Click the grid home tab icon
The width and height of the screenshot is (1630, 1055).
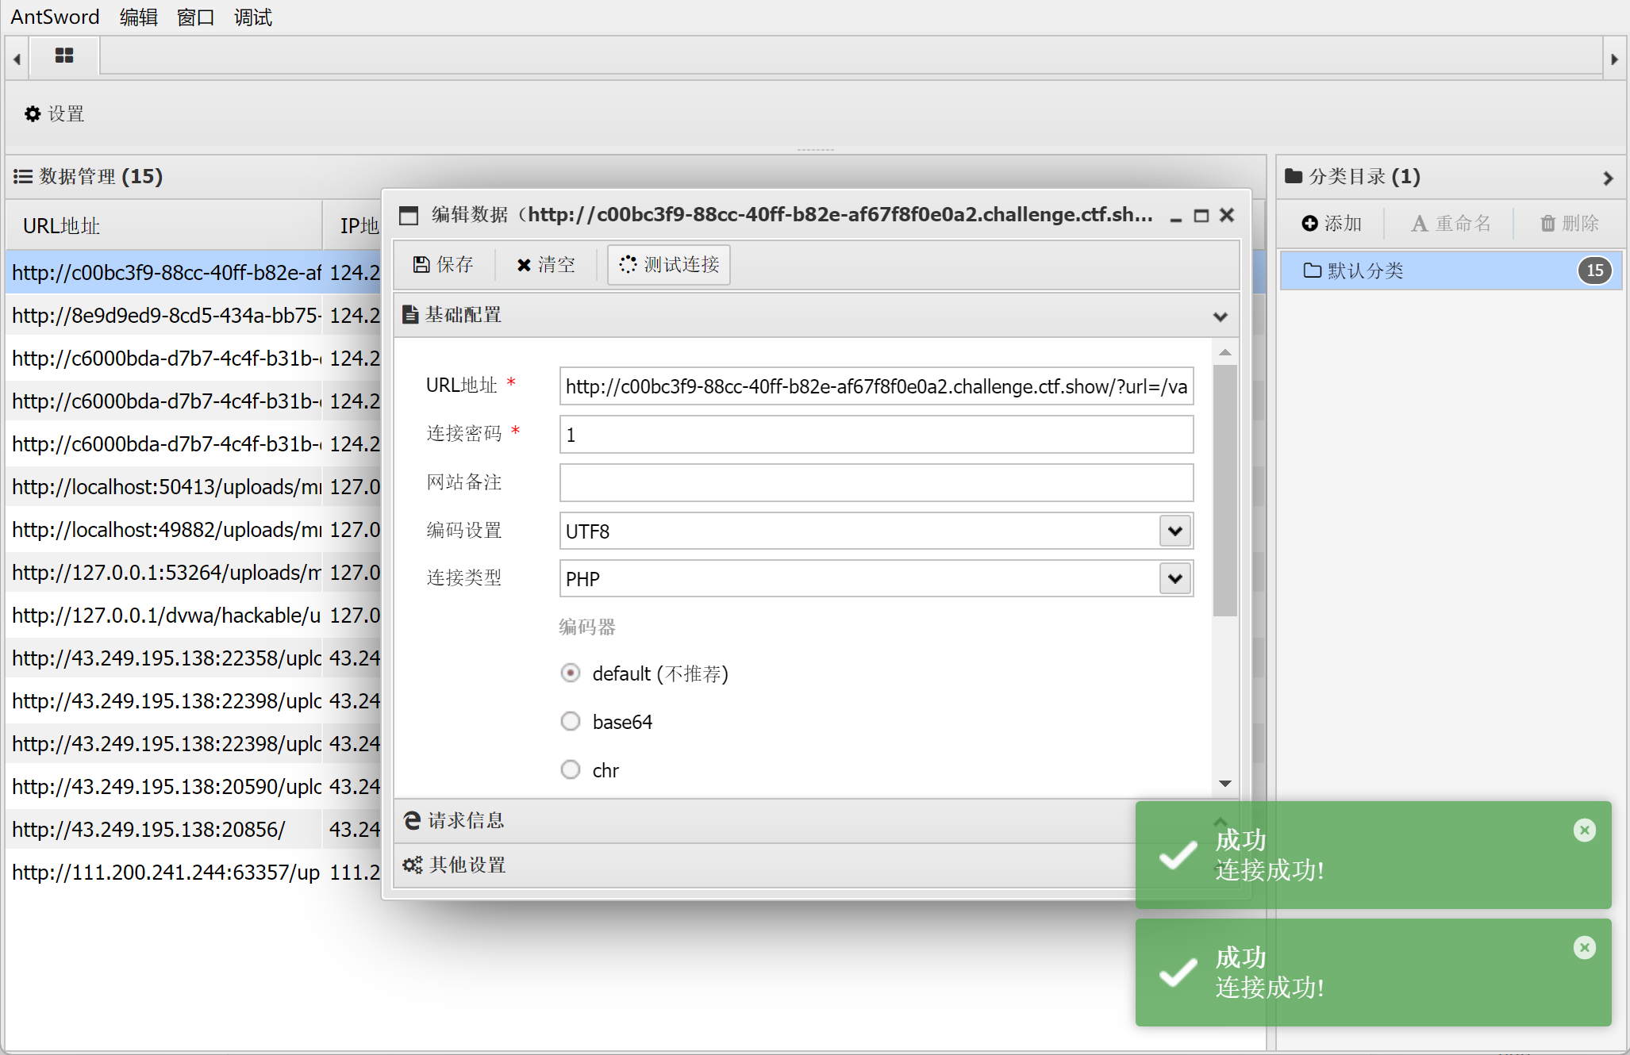[64, 56]
